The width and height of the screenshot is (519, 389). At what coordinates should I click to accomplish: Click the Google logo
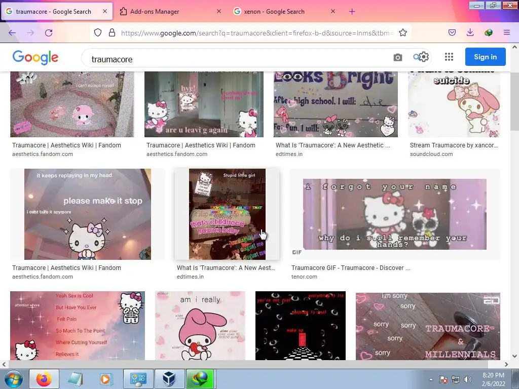[x=35, y=58]
